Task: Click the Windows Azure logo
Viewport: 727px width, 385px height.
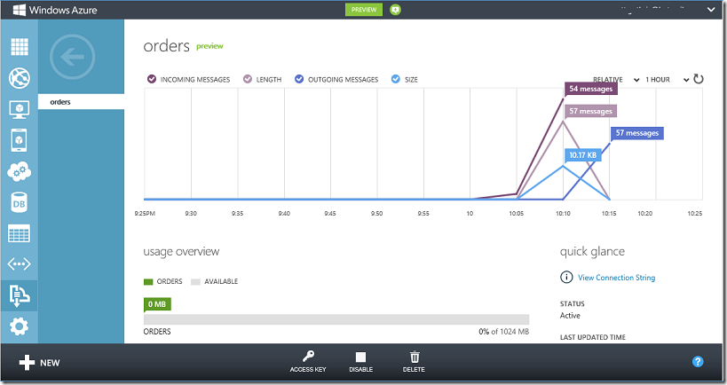Action: click(x=55, y=10)
